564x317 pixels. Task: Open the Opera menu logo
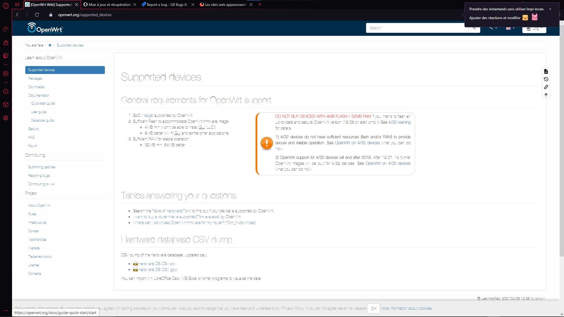click(x=6, y=6)
